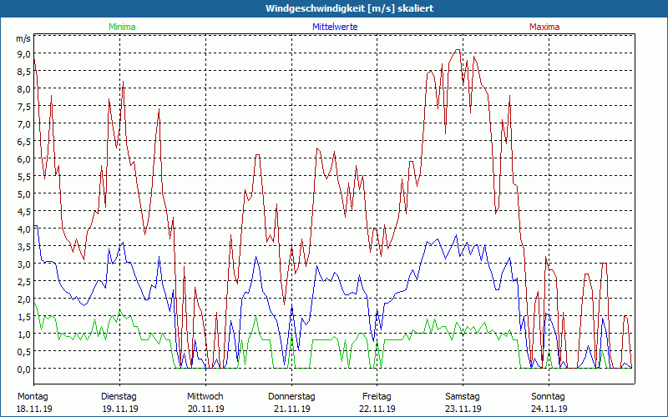Click the date 18.11.19
The width and height of the screenshot is (668, 417).
click(34, 409)
